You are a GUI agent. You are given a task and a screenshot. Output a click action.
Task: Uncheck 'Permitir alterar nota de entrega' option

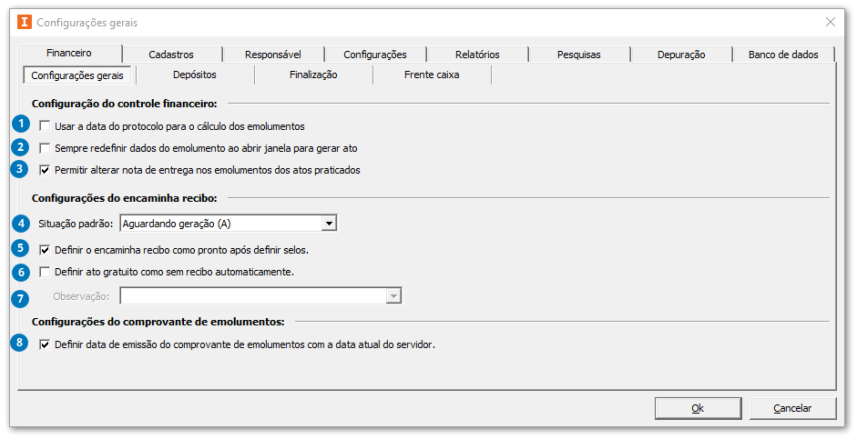45,170
